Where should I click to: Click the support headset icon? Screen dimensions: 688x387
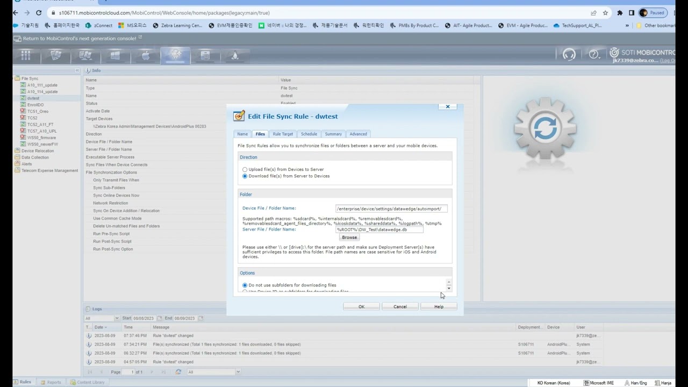click(569, 54)
